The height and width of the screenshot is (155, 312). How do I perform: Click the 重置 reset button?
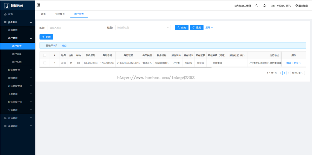click(197, 27)
